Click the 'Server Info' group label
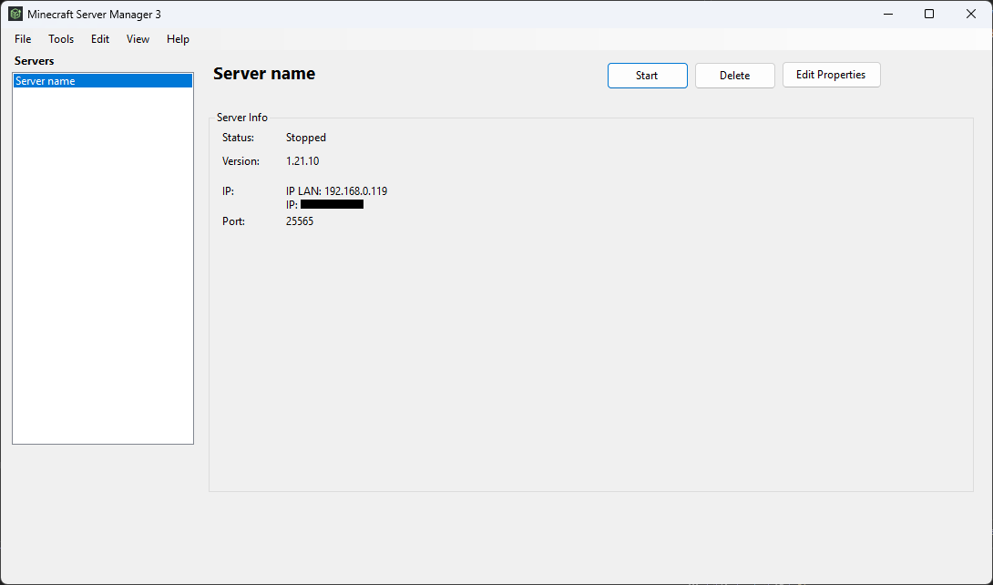This screenshot has height=585, width=993. pyautogui.click(x=242, y=118)
